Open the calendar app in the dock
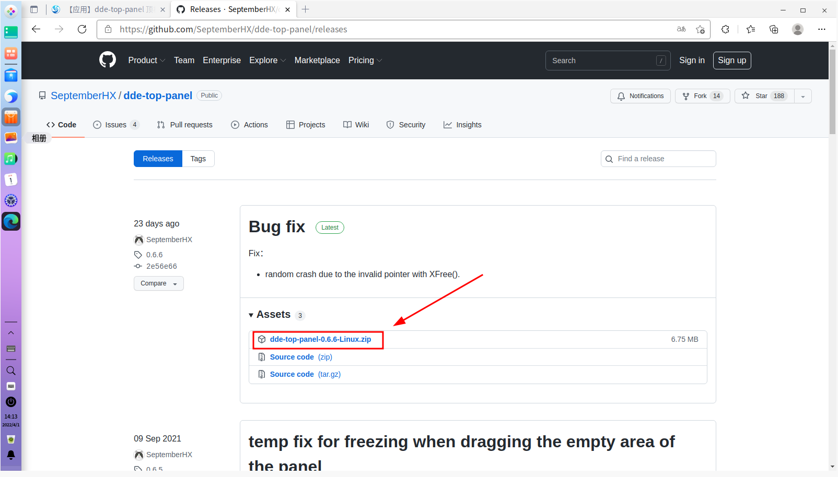This screenshot has height=477, width=838. point(11,180)
